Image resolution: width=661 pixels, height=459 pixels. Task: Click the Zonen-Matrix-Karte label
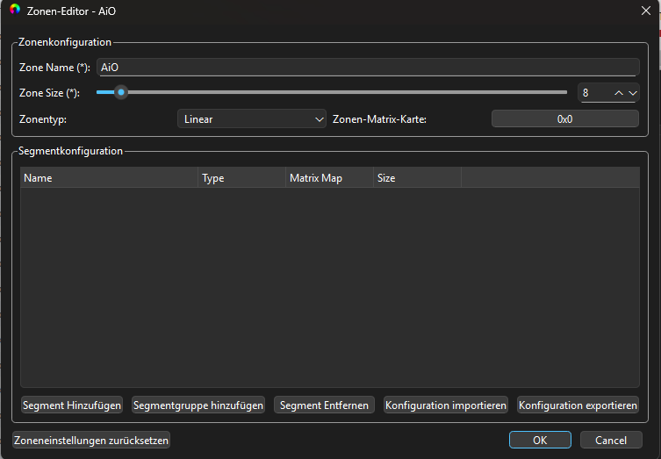tap(379, 119)
